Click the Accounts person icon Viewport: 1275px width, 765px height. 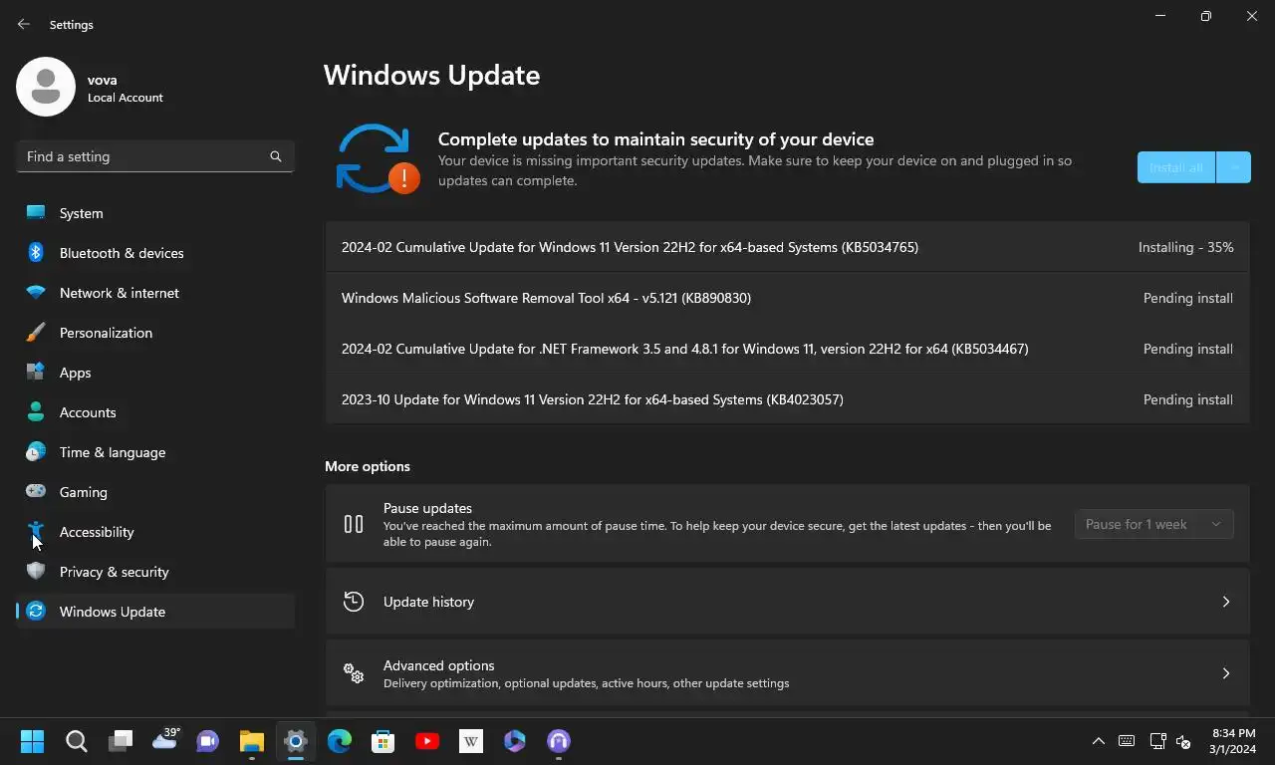tap(36, 412)
